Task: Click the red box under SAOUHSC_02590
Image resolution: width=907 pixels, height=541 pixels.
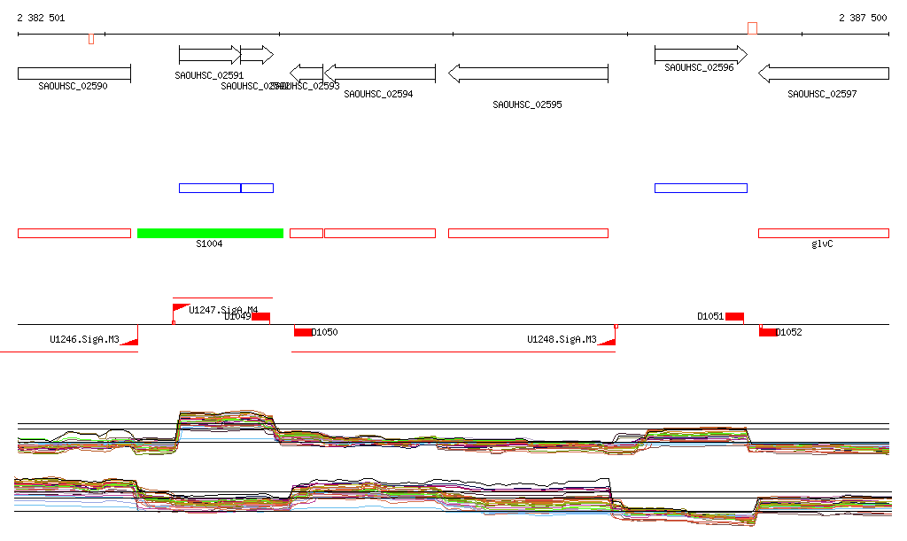Action: pos(74,234)
